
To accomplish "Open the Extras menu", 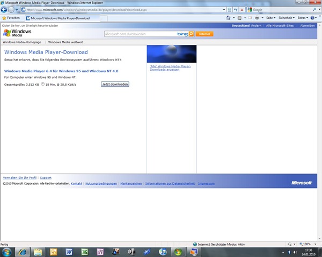I will 303,18.
